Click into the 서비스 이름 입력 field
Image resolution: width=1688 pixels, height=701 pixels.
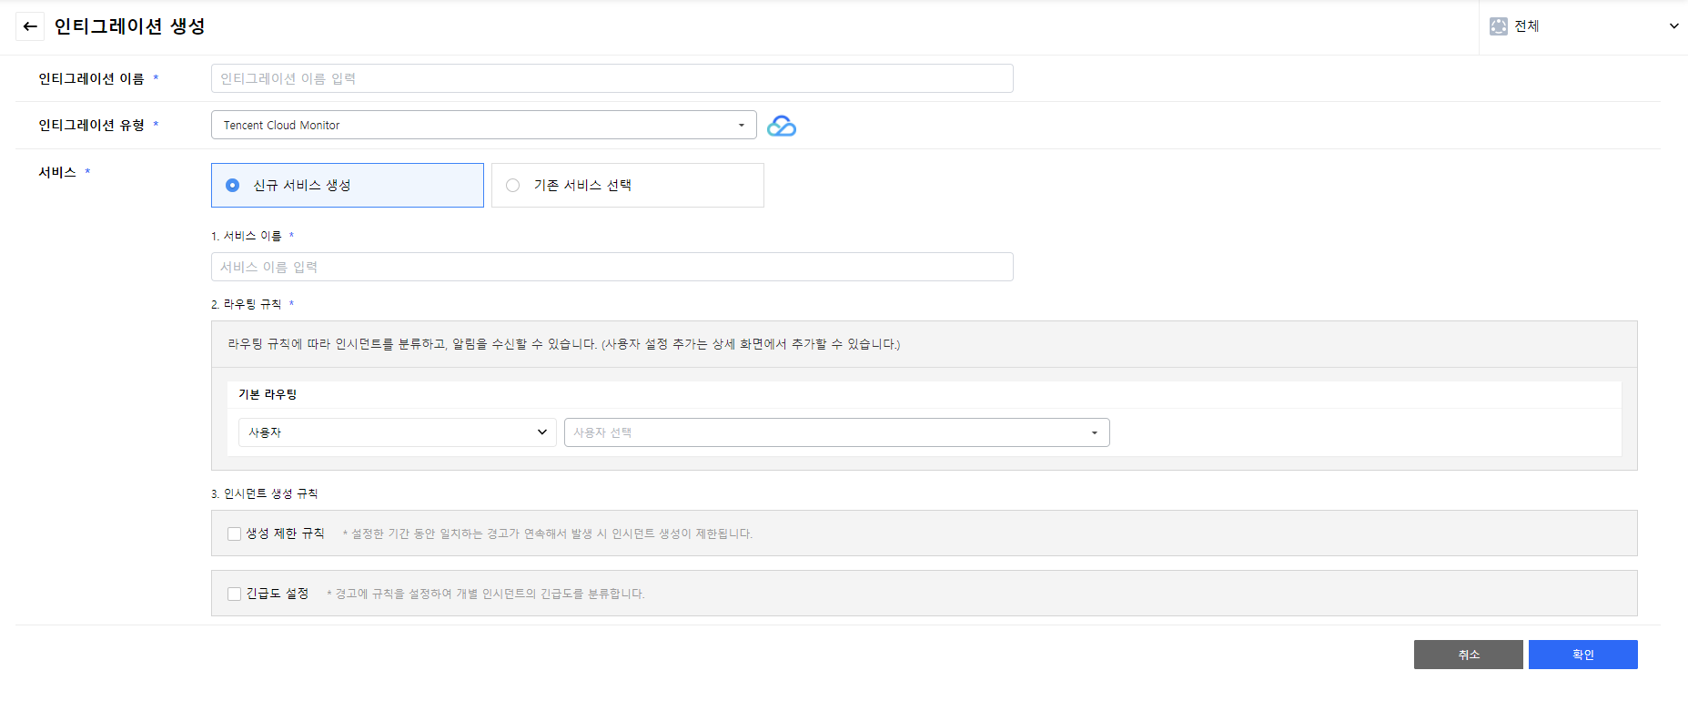tap(612, 268)
